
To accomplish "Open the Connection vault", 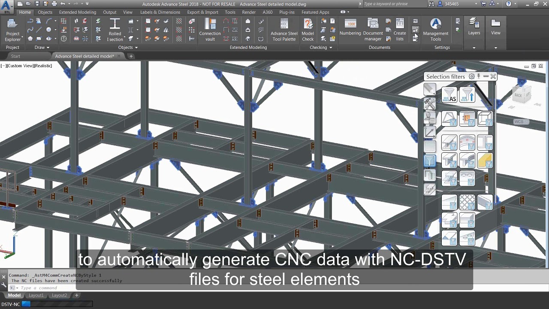I will [x=210, y=29].
